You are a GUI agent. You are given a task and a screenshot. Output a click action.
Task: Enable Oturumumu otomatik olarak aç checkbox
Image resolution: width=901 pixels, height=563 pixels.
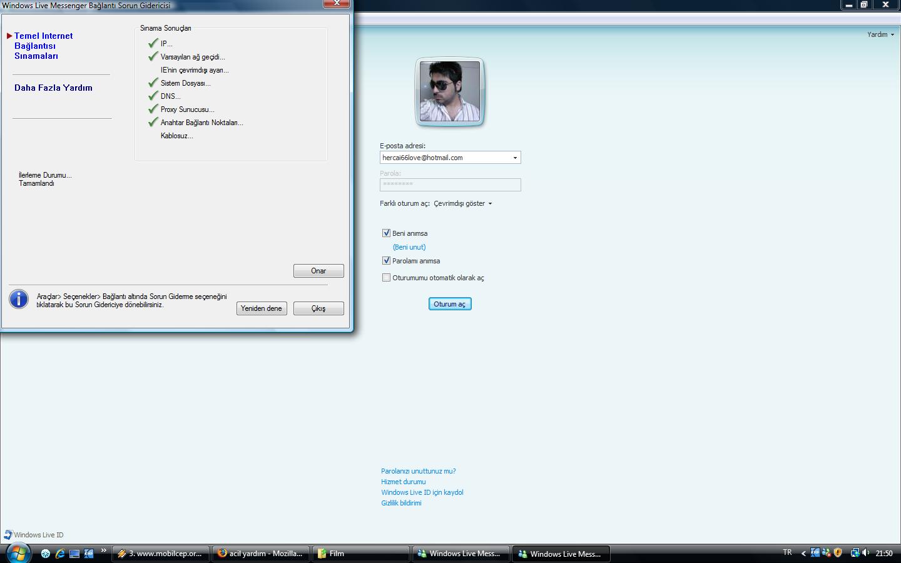point(386,277)
